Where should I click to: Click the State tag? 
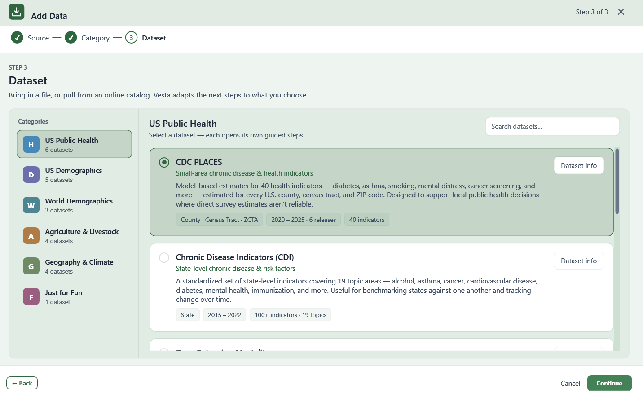click(x=188, y=315)
